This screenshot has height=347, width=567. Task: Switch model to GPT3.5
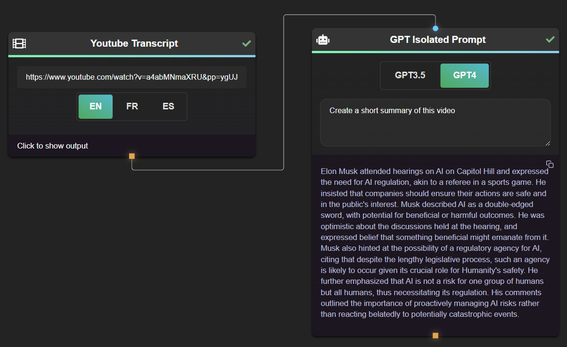tap(410, 75)
